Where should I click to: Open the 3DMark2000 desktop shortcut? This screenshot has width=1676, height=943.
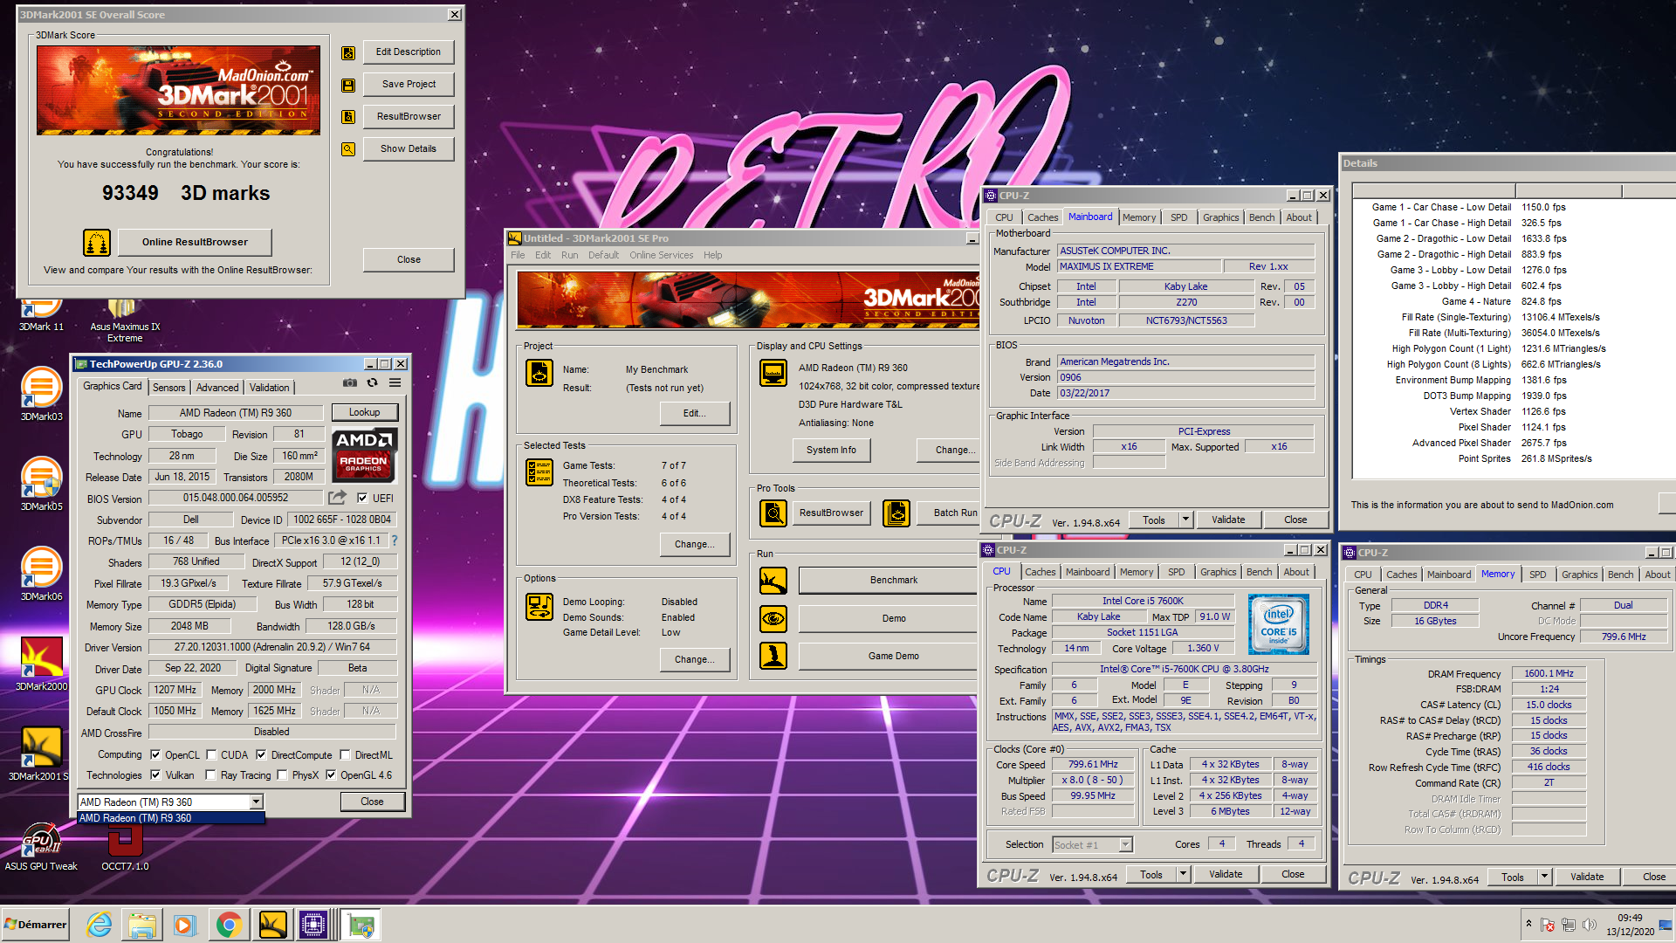tap(41, 664)
